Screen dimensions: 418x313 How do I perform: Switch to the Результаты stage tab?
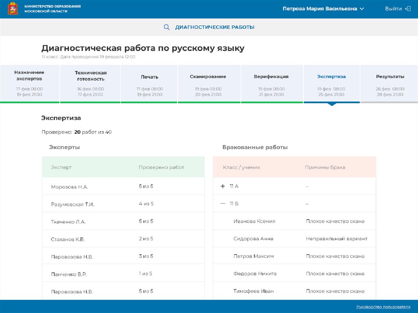pyautogui.click(x=390, y=83)
